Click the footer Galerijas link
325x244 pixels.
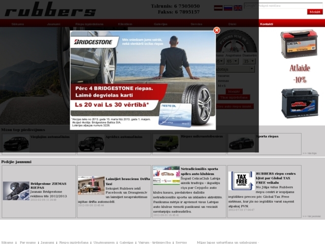coord(126,242)
